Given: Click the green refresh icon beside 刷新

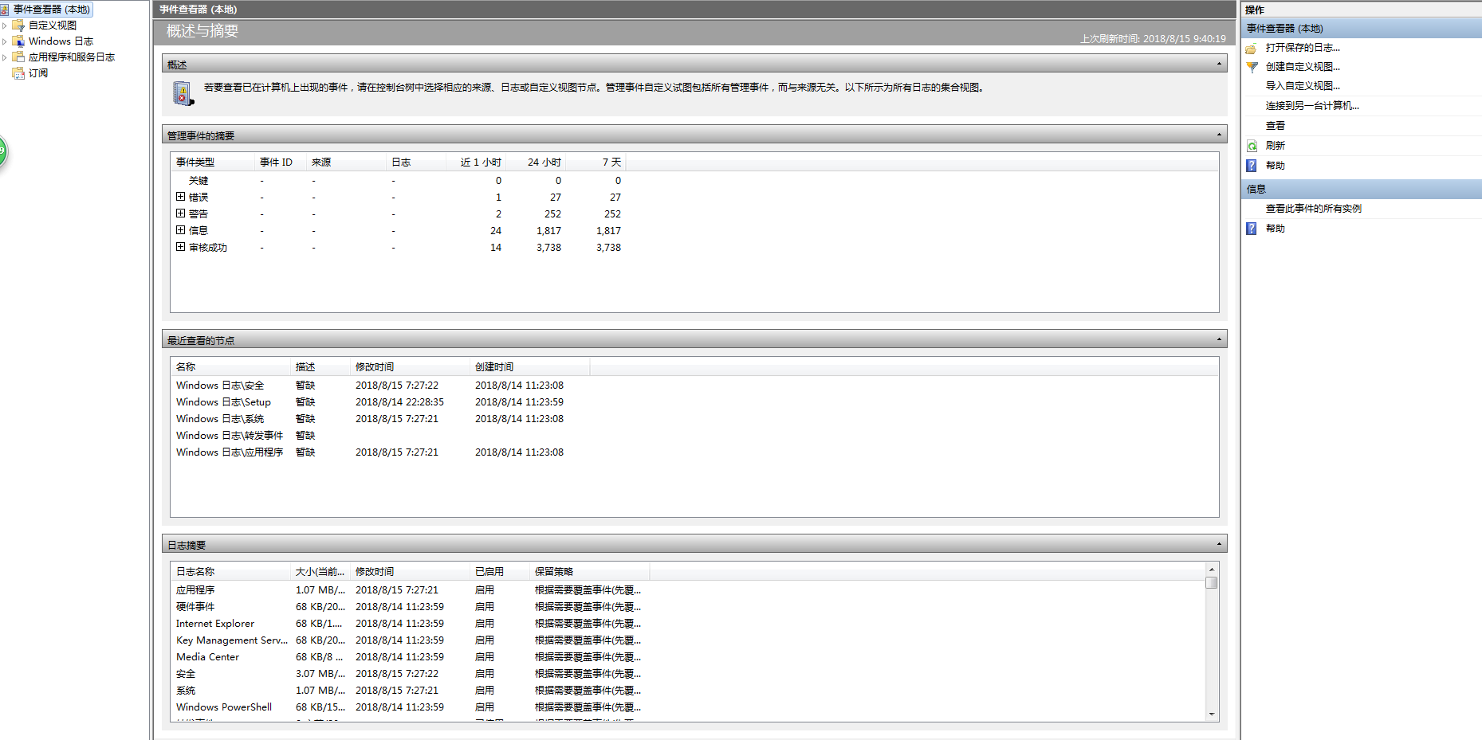Looking at the screenshot, I should click(x=1252, y=146).
